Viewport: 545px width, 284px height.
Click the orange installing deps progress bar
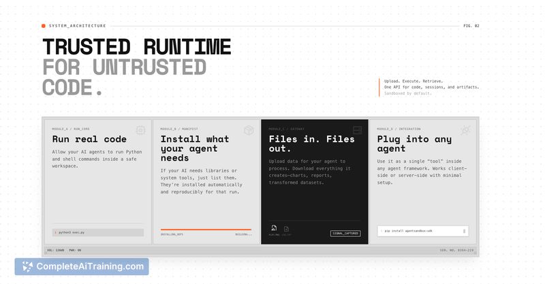(x=206, y=230)
